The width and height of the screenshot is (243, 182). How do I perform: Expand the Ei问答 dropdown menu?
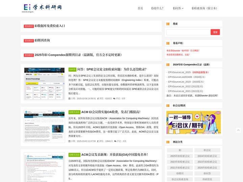click(x=178, y=8)
